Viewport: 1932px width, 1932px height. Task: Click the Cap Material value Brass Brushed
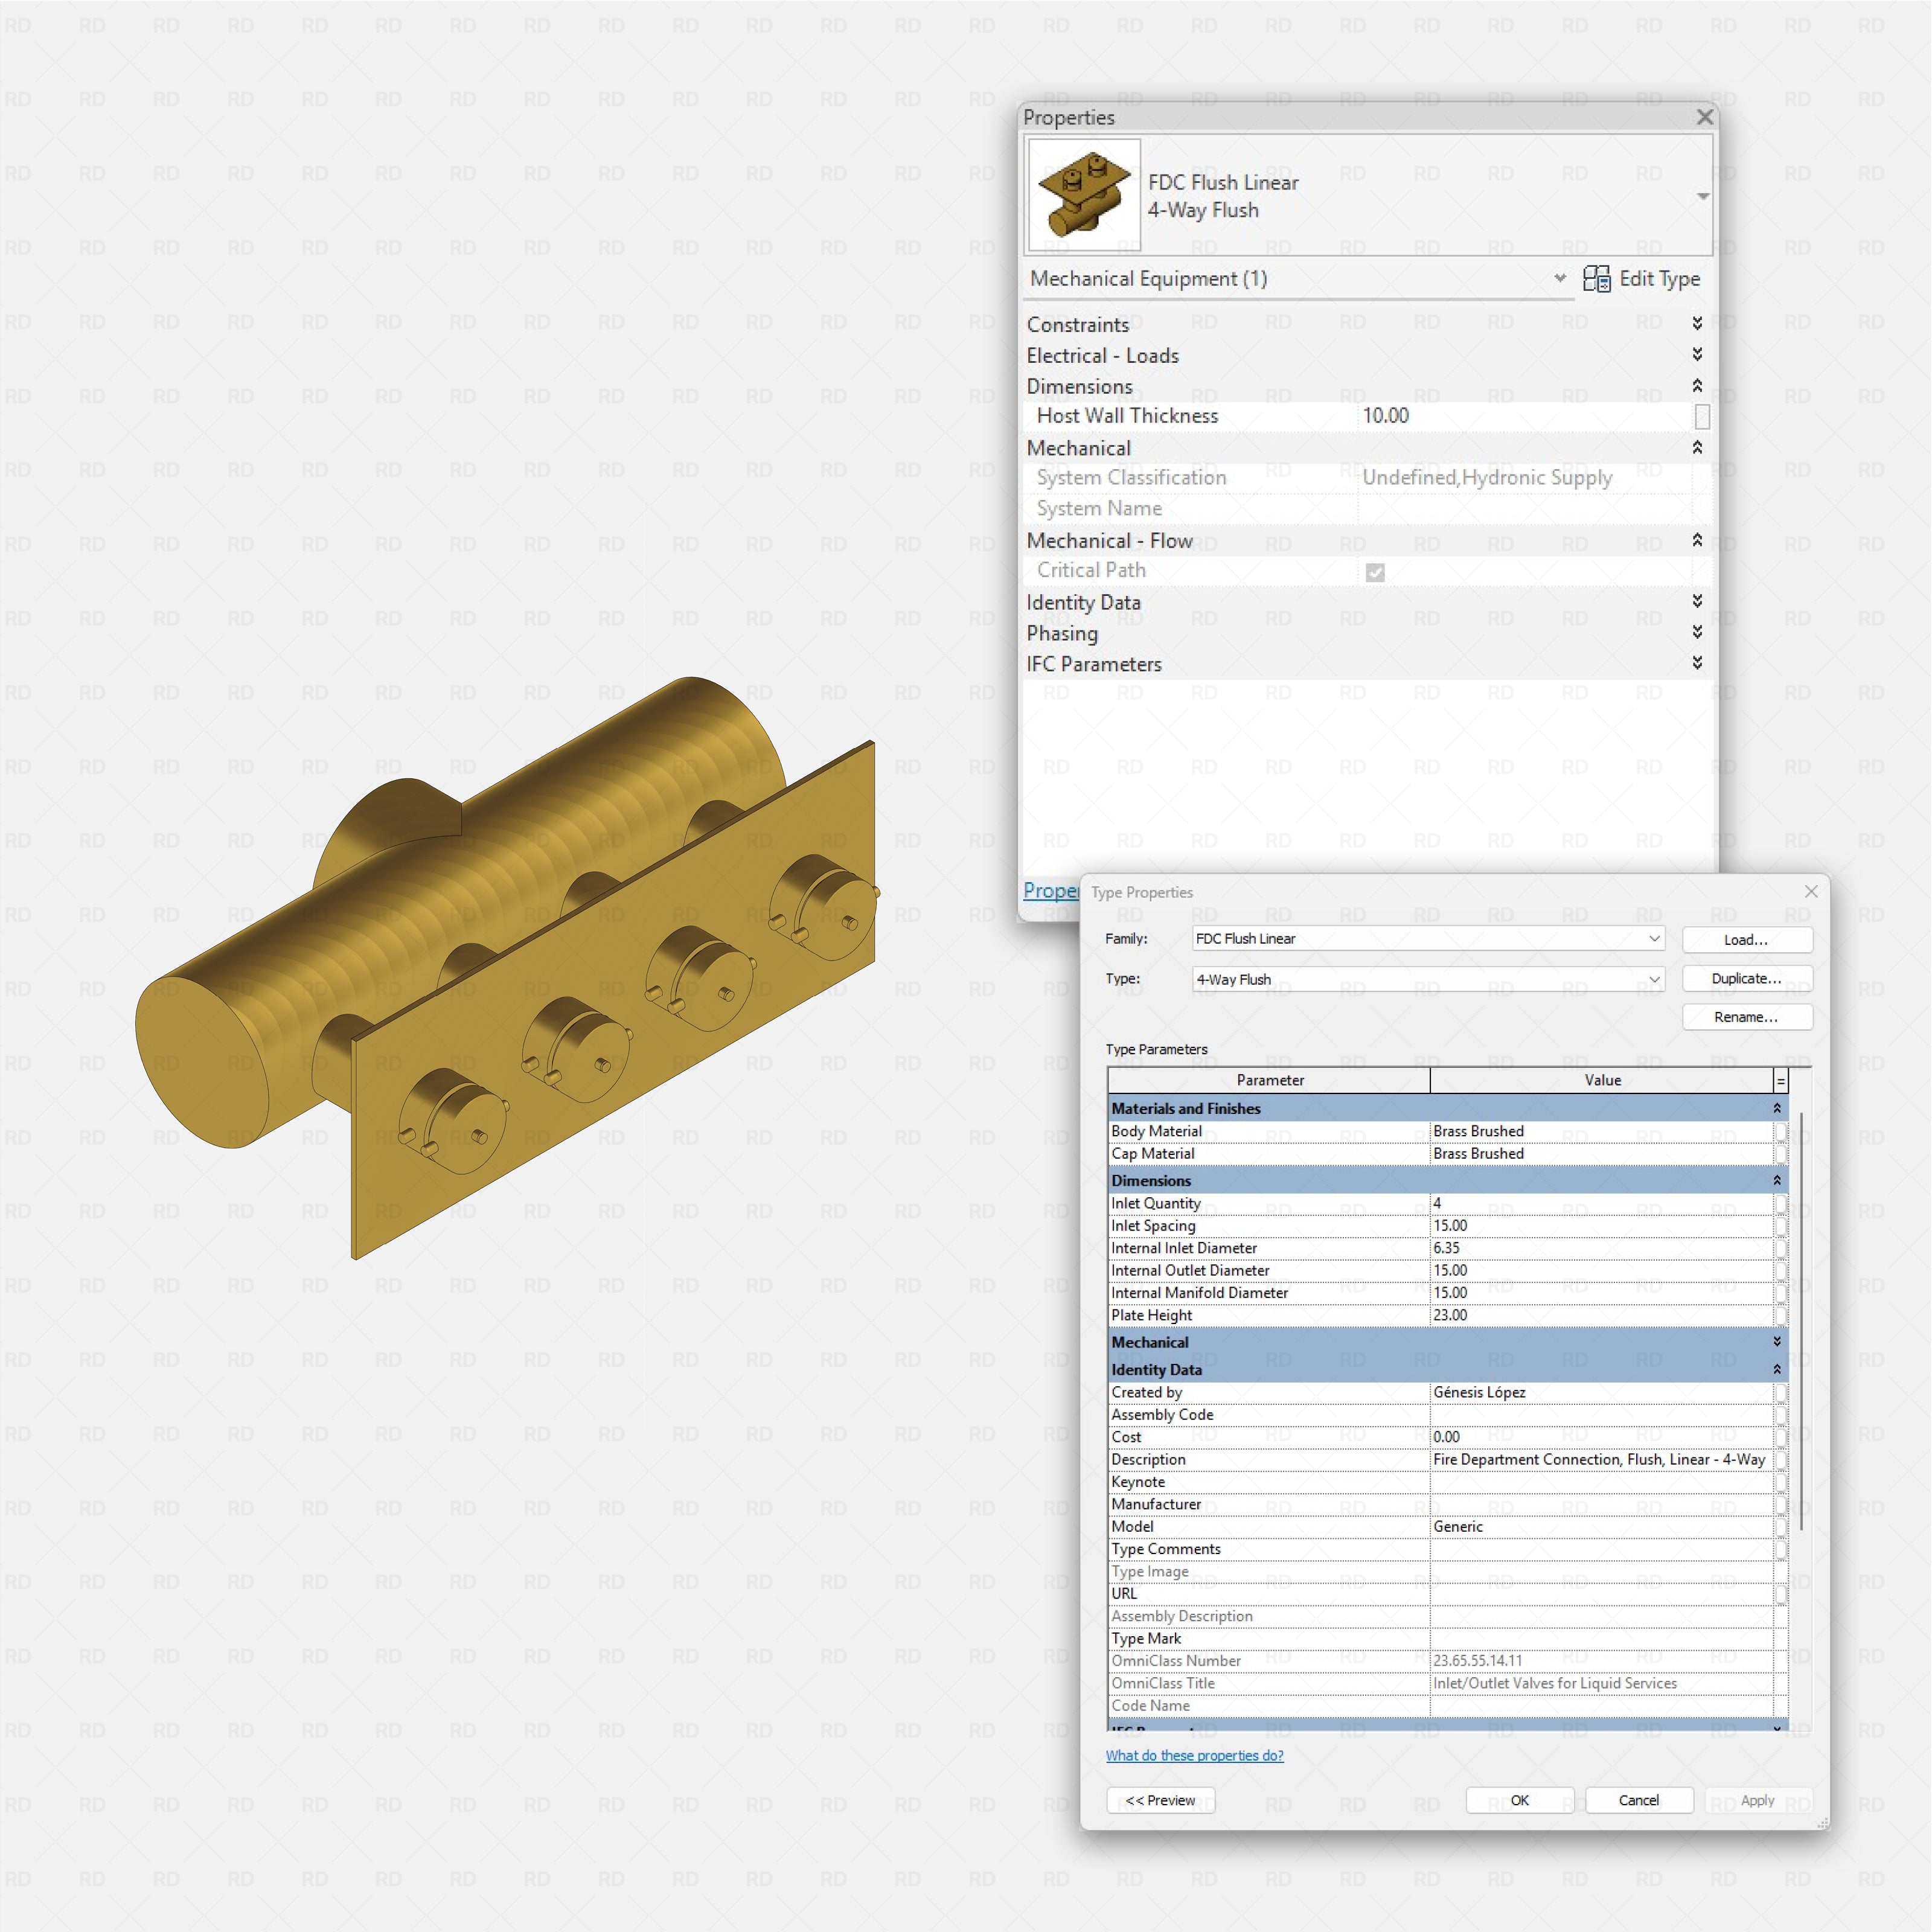pyautogui.click(x=1601, y=1153)
